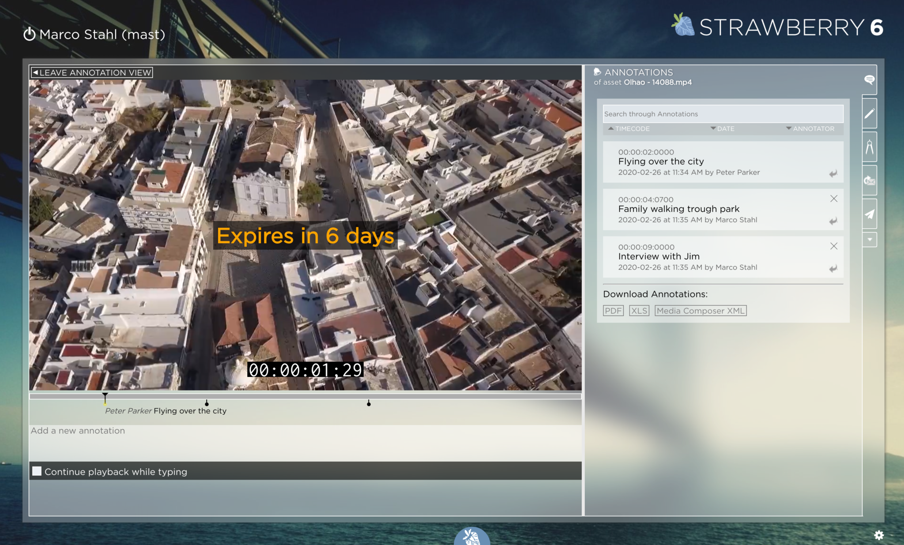Select third timeline annotation marker

point(369,403)
